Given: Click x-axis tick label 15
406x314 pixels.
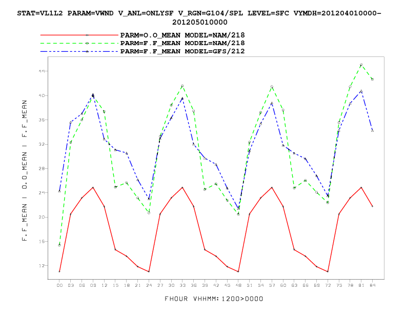Looking at the screenshot, I should tap(115, 285).
